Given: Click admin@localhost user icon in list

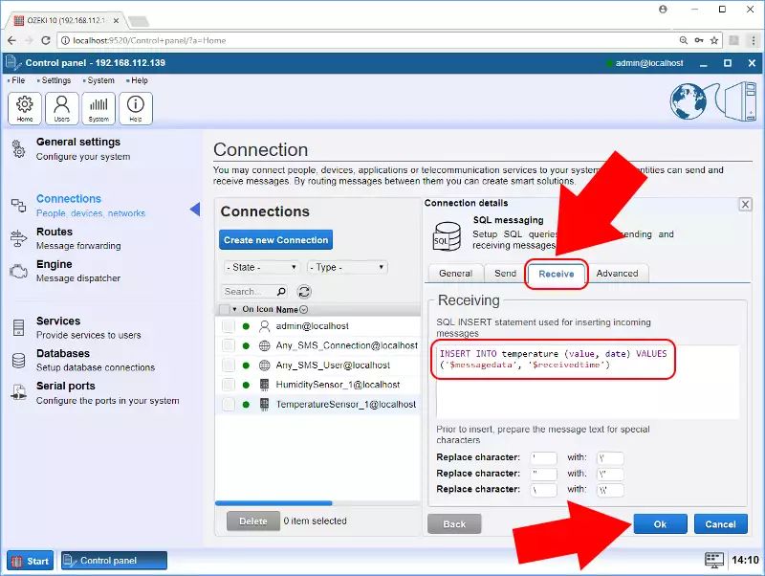Looking at the screenshot, I should pyautogui.click(x=265, y=326).
